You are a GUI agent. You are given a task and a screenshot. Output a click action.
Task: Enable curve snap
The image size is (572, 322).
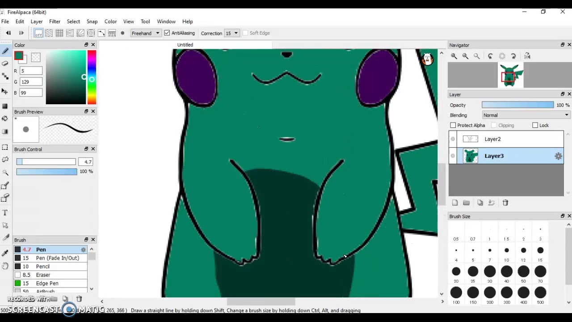[101, 33]
